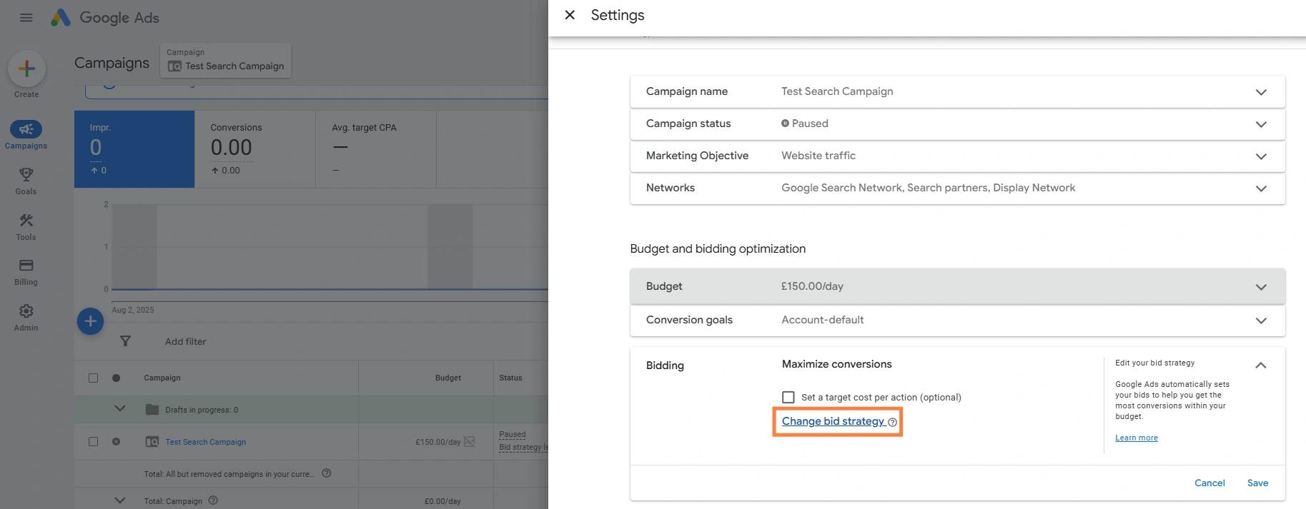Tick Set a target cost per action checkbox
The width and height of the screenshot is (1306, 509).
pos(788,397)
